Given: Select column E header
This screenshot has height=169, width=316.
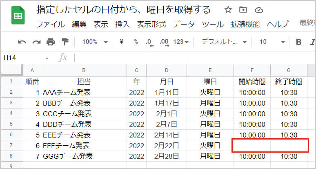Looking at the screenshot, I should coord(210,70).
